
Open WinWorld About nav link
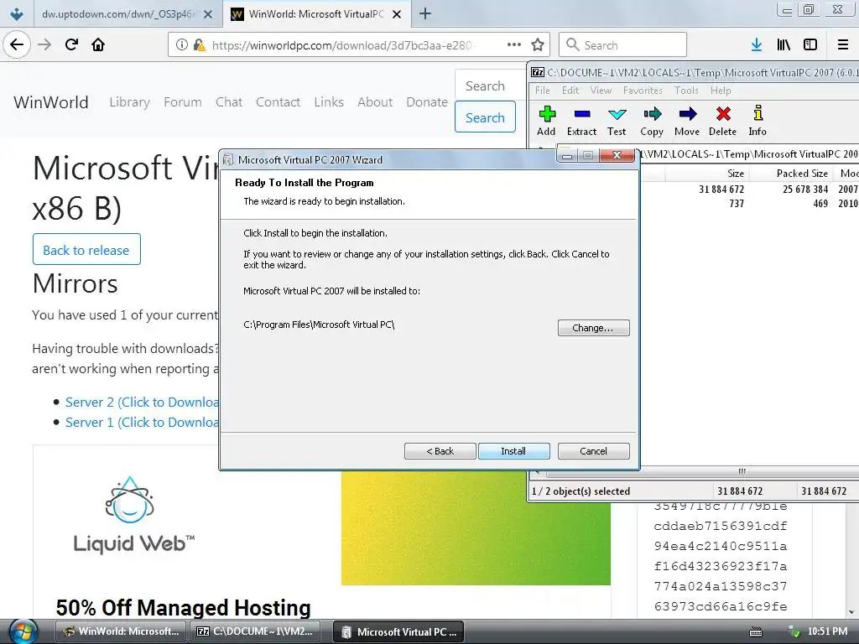click(x=375, y=101)
